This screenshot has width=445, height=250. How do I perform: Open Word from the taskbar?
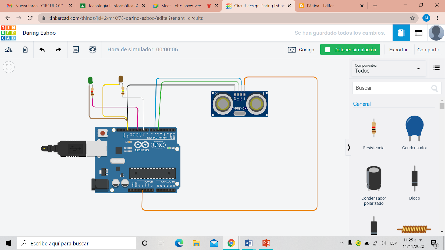point(248,243)
